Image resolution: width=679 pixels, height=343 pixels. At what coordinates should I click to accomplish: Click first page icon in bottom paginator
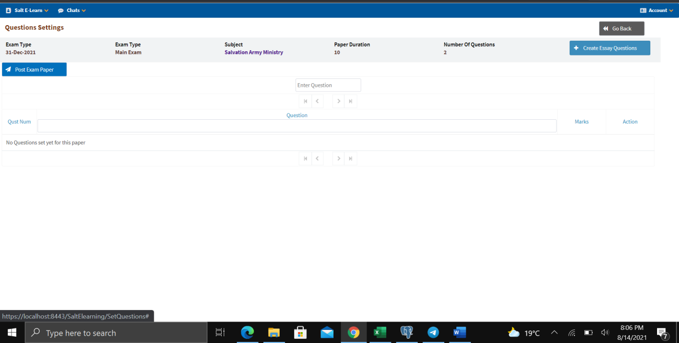[x=305, y=158]
